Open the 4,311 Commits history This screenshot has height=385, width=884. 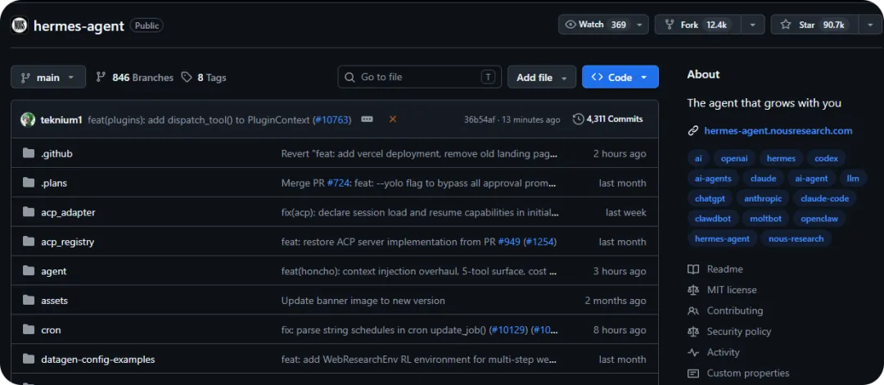608,119
